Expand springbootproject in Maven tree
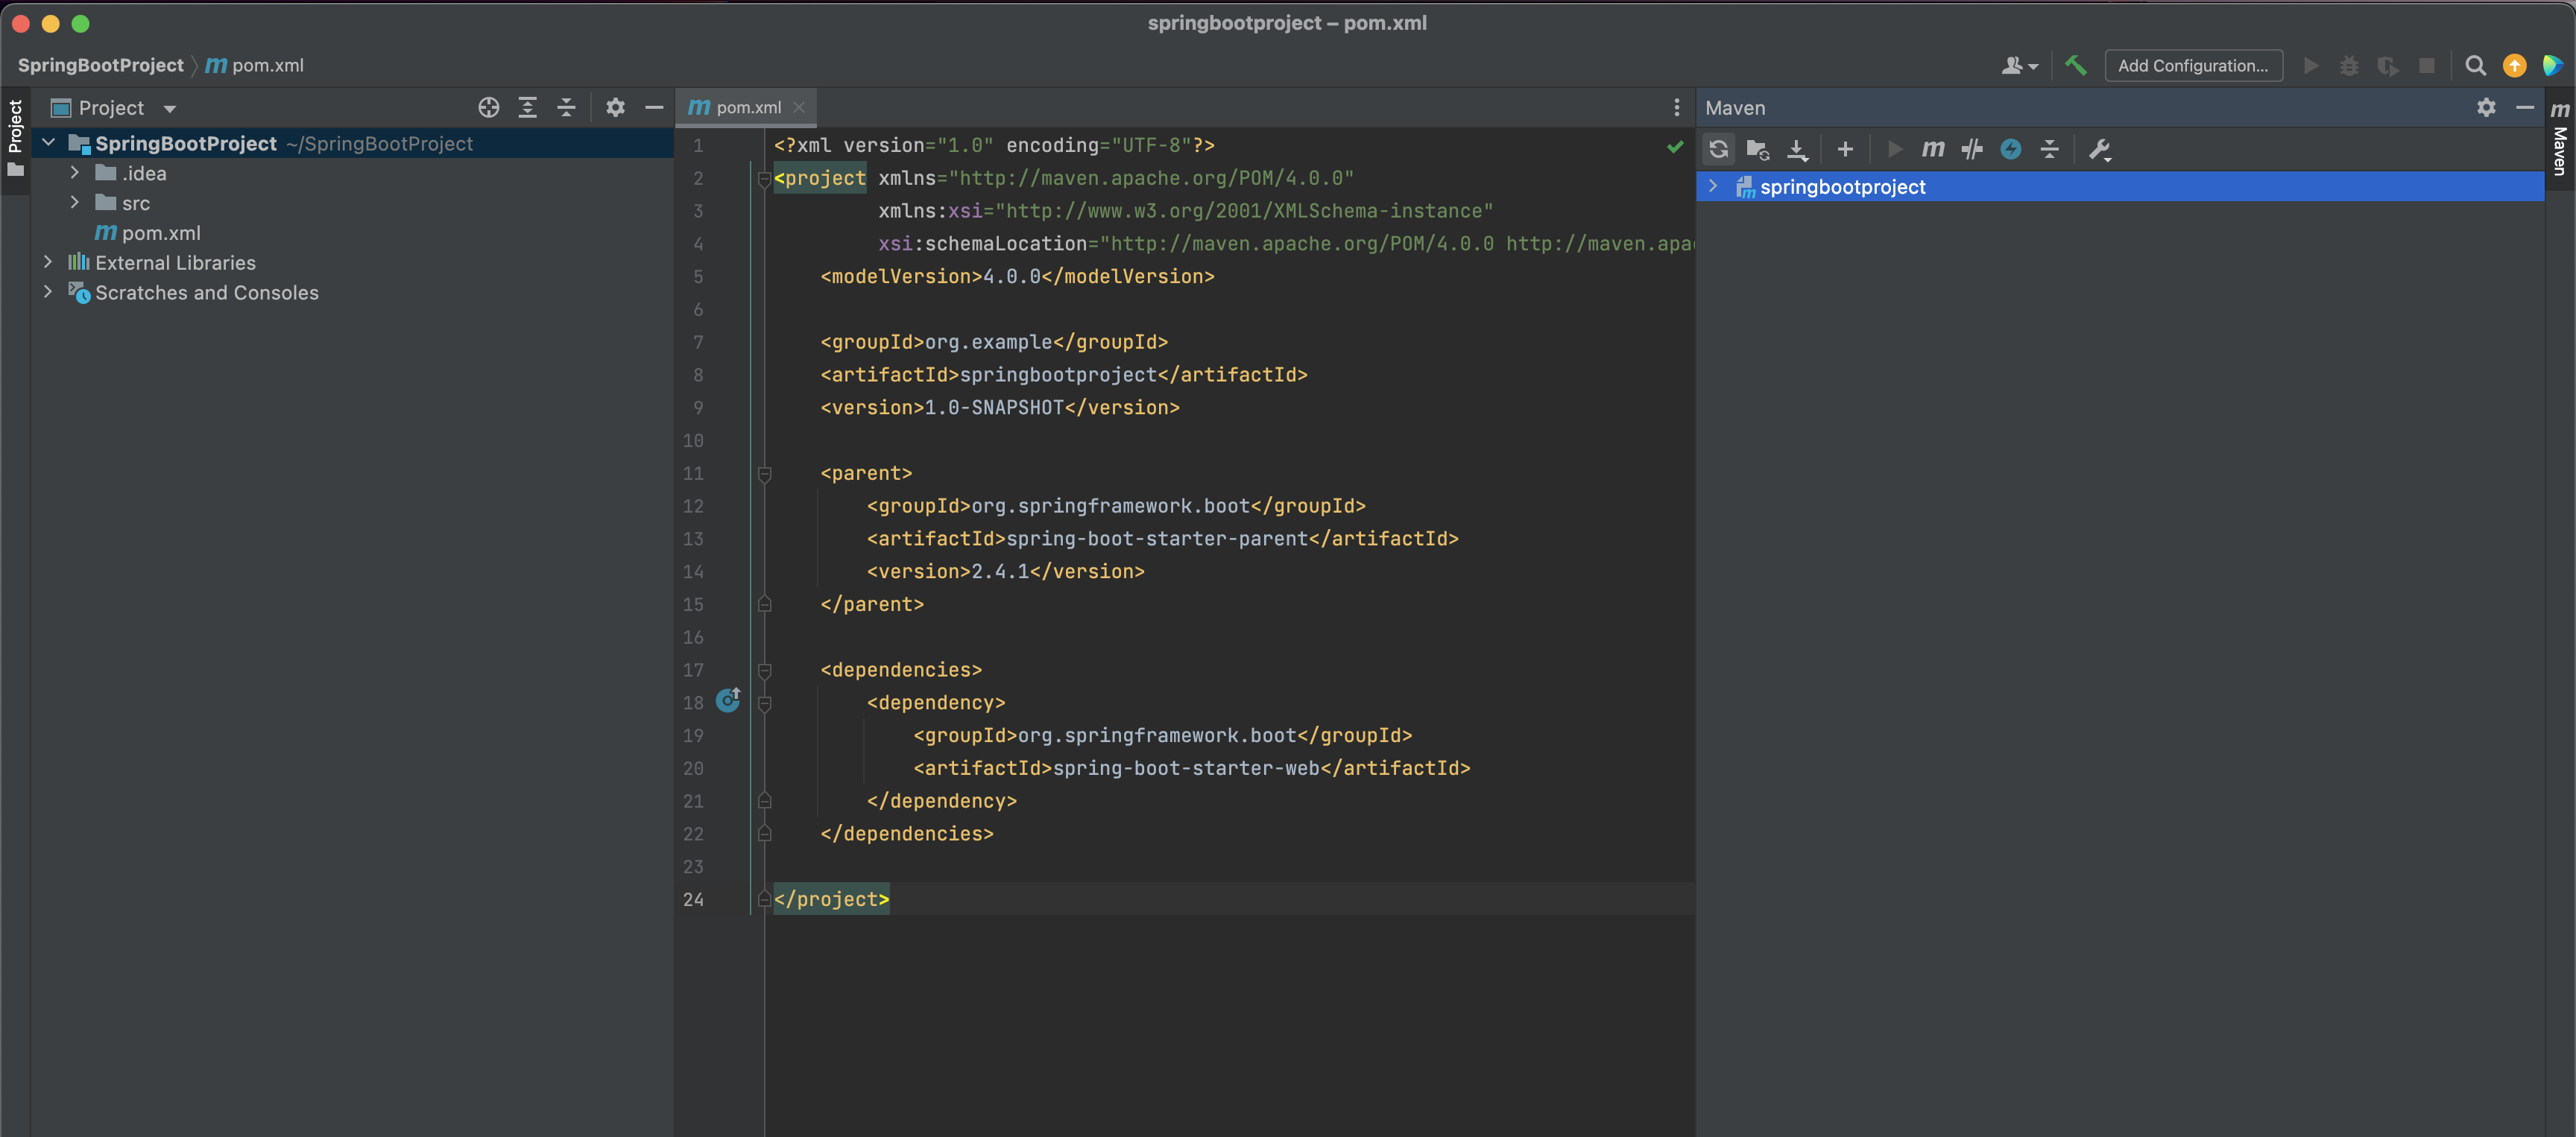 click(1713, 186)
